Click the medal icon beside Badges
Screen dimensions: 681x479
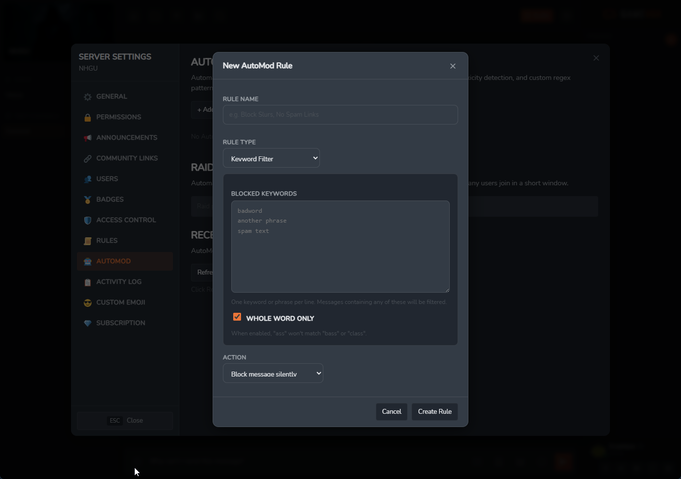88,200
